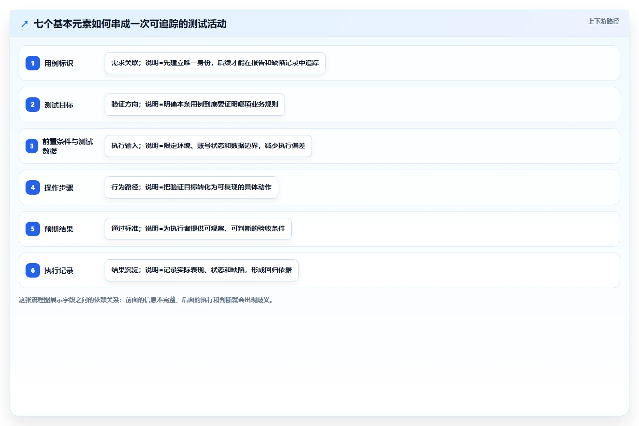Image resolution: width=639 pixels, height=426 pixels.
Task: Select the 操作步骤 step label
Action: click(59, 187)
